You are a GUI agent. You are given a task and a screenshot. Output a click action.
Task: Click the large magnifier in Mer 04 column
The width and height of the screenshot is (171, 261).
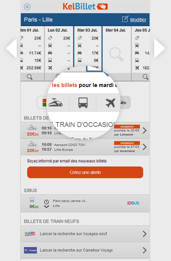pyautogui.click(x=116, y=55)
